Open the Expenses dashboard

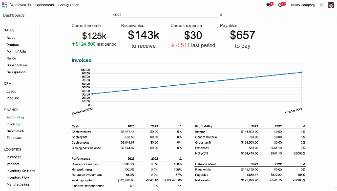[x=14, y=138]
